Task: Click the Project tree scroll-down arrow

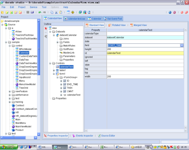Action: (x=39, y=134)
